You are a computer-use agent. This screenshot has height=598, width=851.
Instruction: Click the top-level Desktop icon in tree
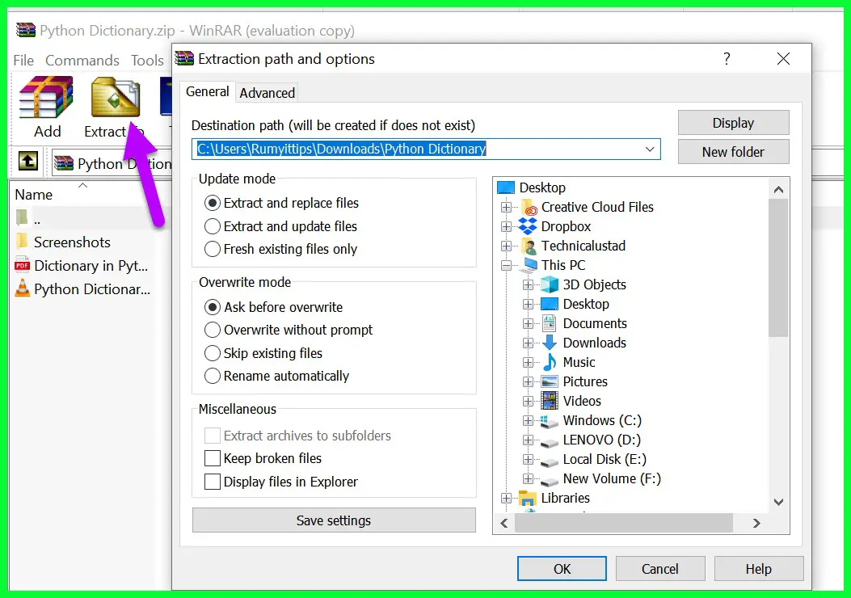click(x=506, y=187)
